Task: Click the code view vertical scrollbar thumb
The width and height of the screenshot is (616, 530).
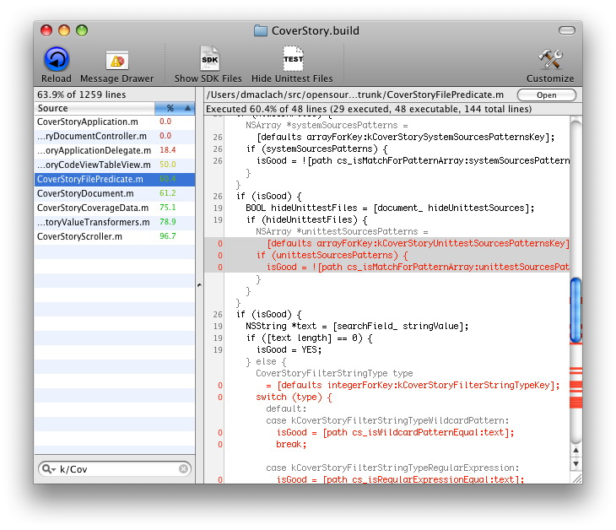Action: tap(575, 308)
